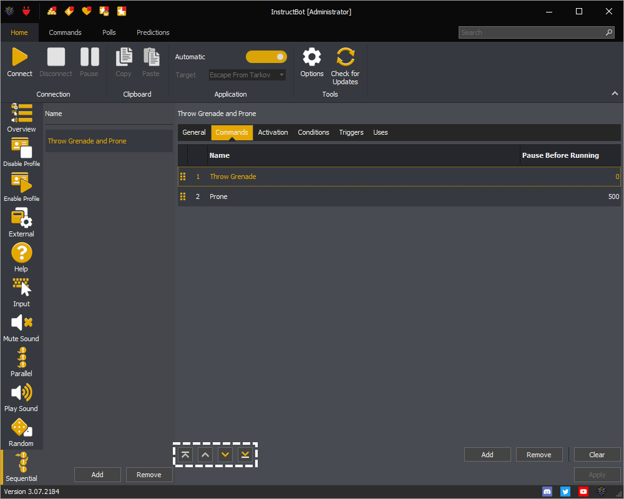Open the Predictions ribbon tab
This screenshot has width=624, height=499.
tap(154, 32)
